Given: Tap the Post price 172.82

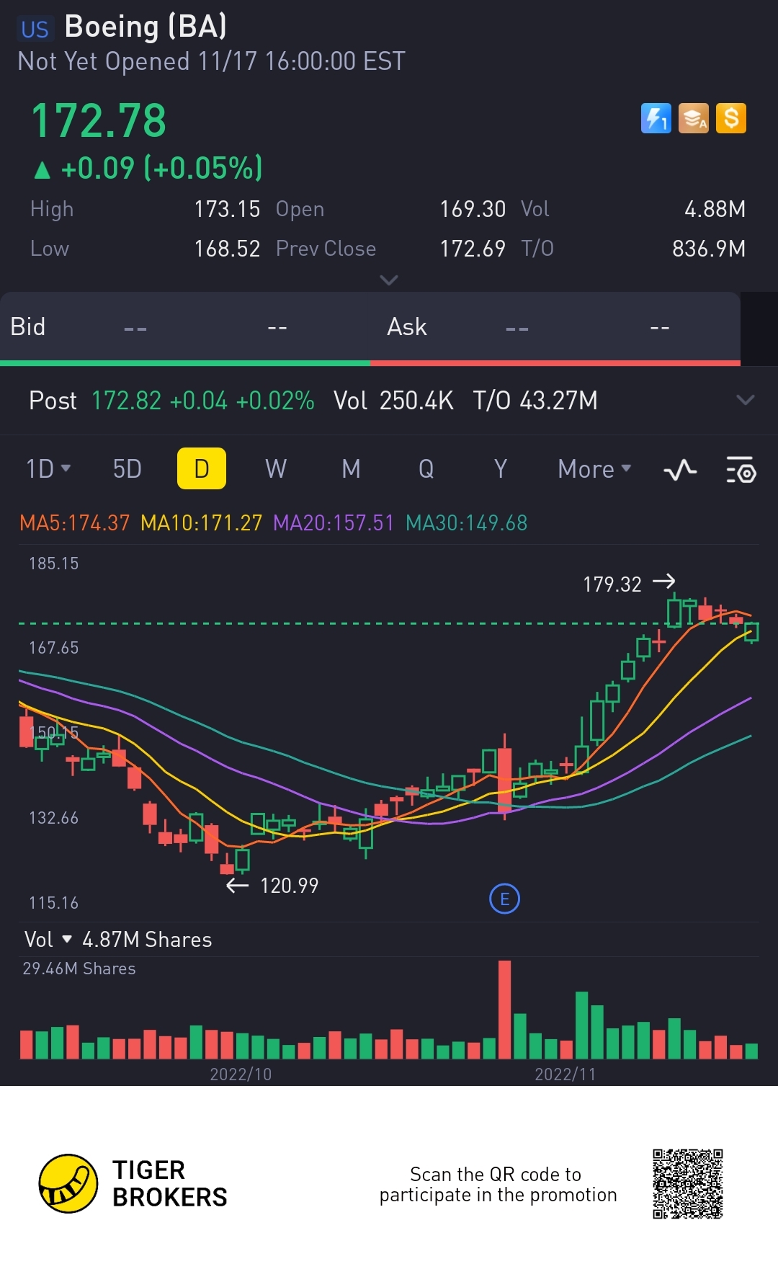Looking at the screenshot, I should pos(127,400).
